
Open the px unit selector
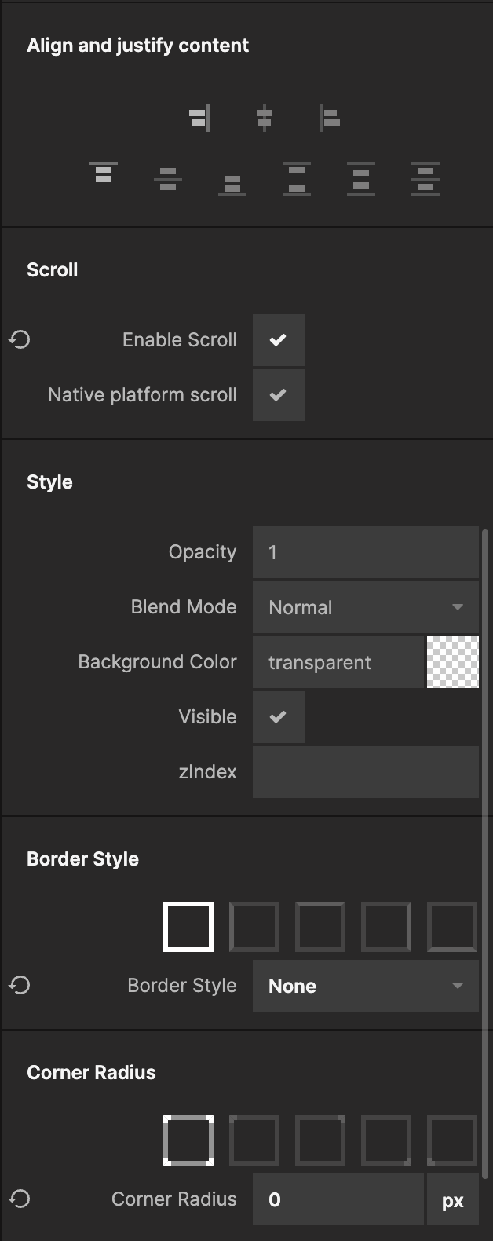click(x=452, y=1199)
